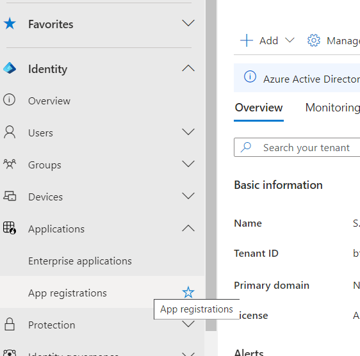Click the search magnifier icon
Viewport: 360px width, 356px height.
(x=246, y=147)
